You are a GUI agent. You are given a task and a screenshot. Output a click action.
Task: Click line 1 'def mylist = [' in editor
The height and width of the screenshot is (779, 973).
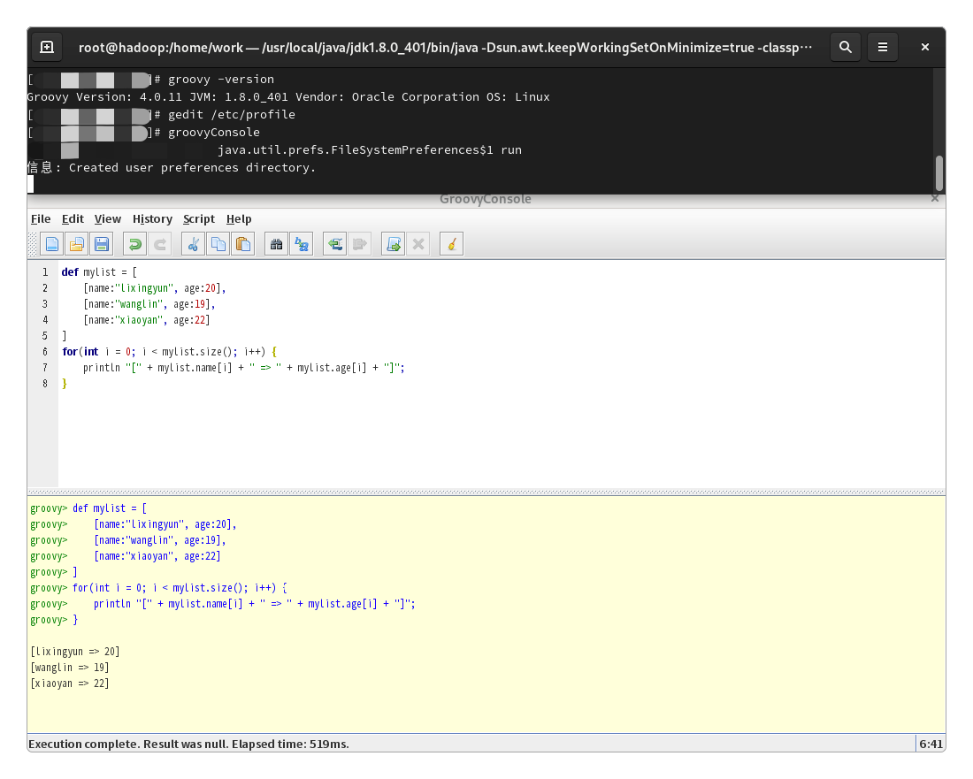pos(99,272)
